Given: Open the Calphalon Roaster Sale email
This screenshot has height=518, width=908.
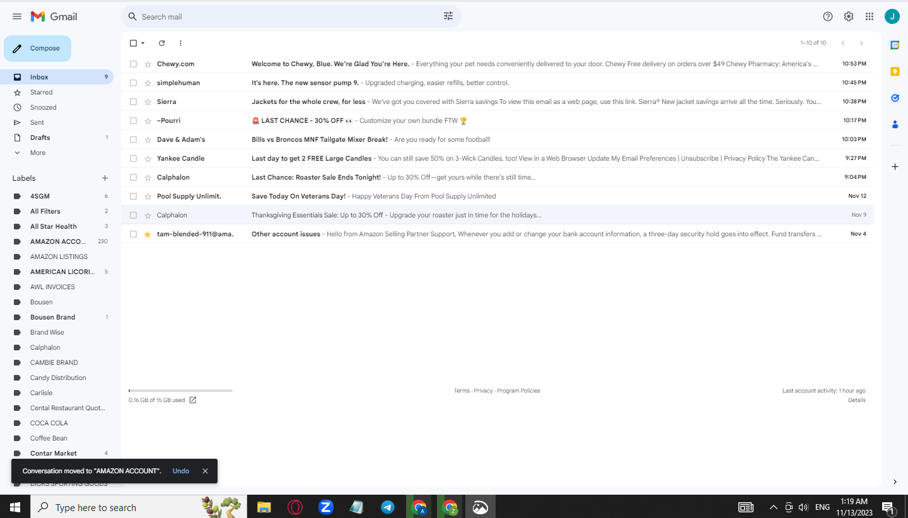Looking at the screenshot, I should tap(498, 177).
